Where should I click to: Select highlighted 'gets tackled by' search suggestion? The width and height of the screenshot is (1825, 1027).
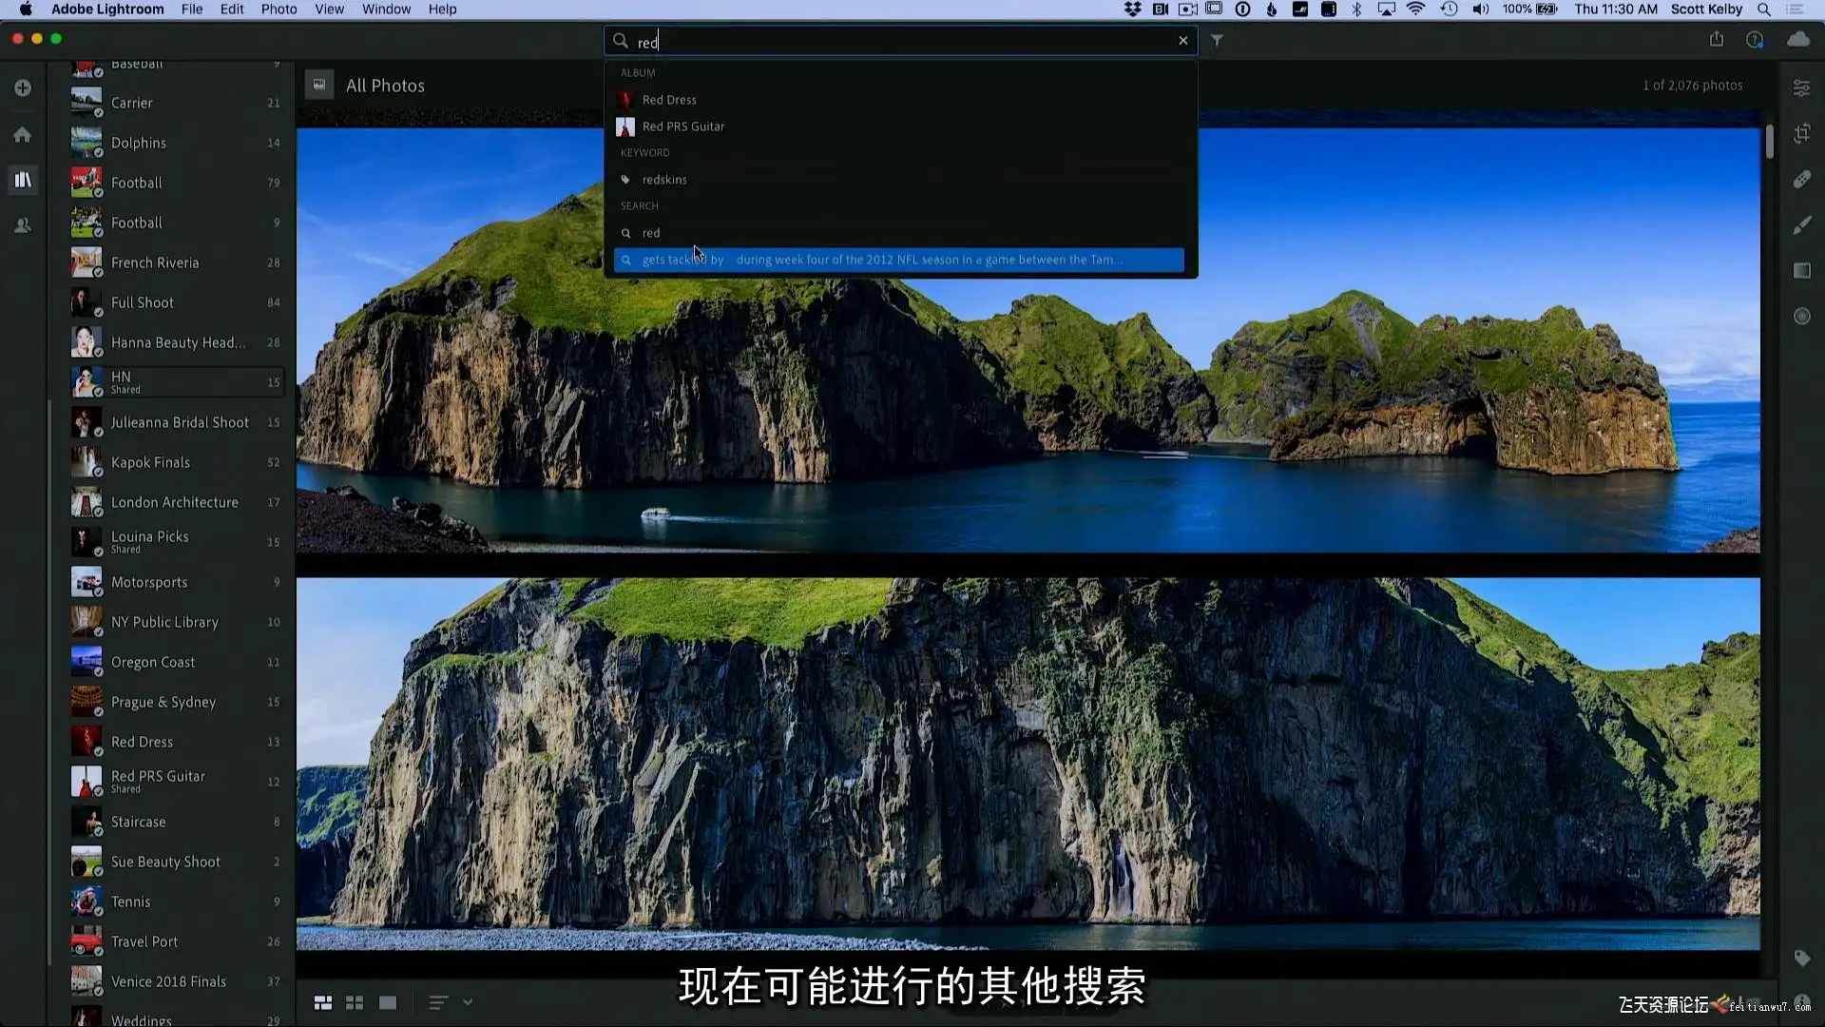tap(899, 260)
